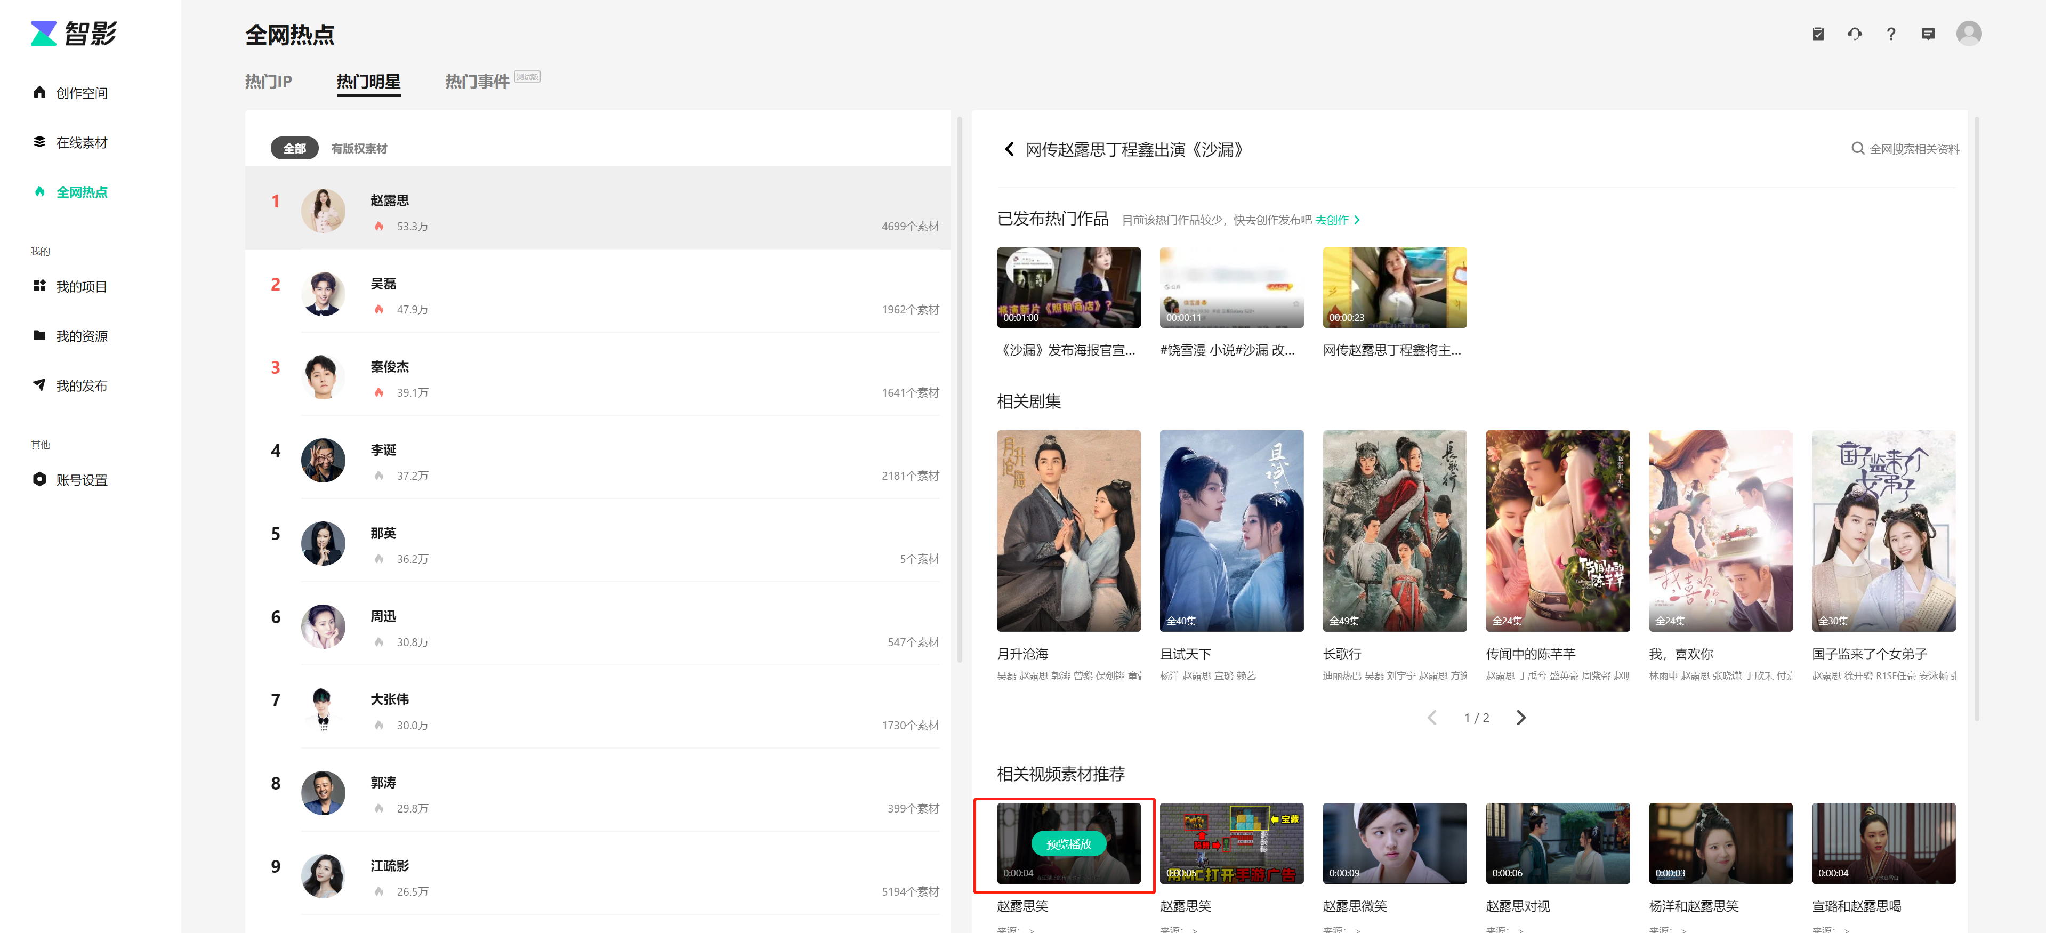Open the 月升沧海 drama poster
Screen dimensions: 2046x933
coord(1068,531)
